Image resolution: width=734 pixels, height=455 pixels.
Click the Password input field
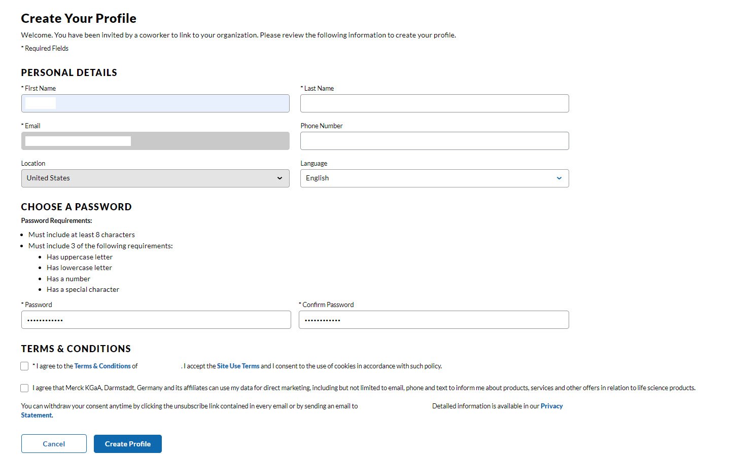click(x=156, y=320)
